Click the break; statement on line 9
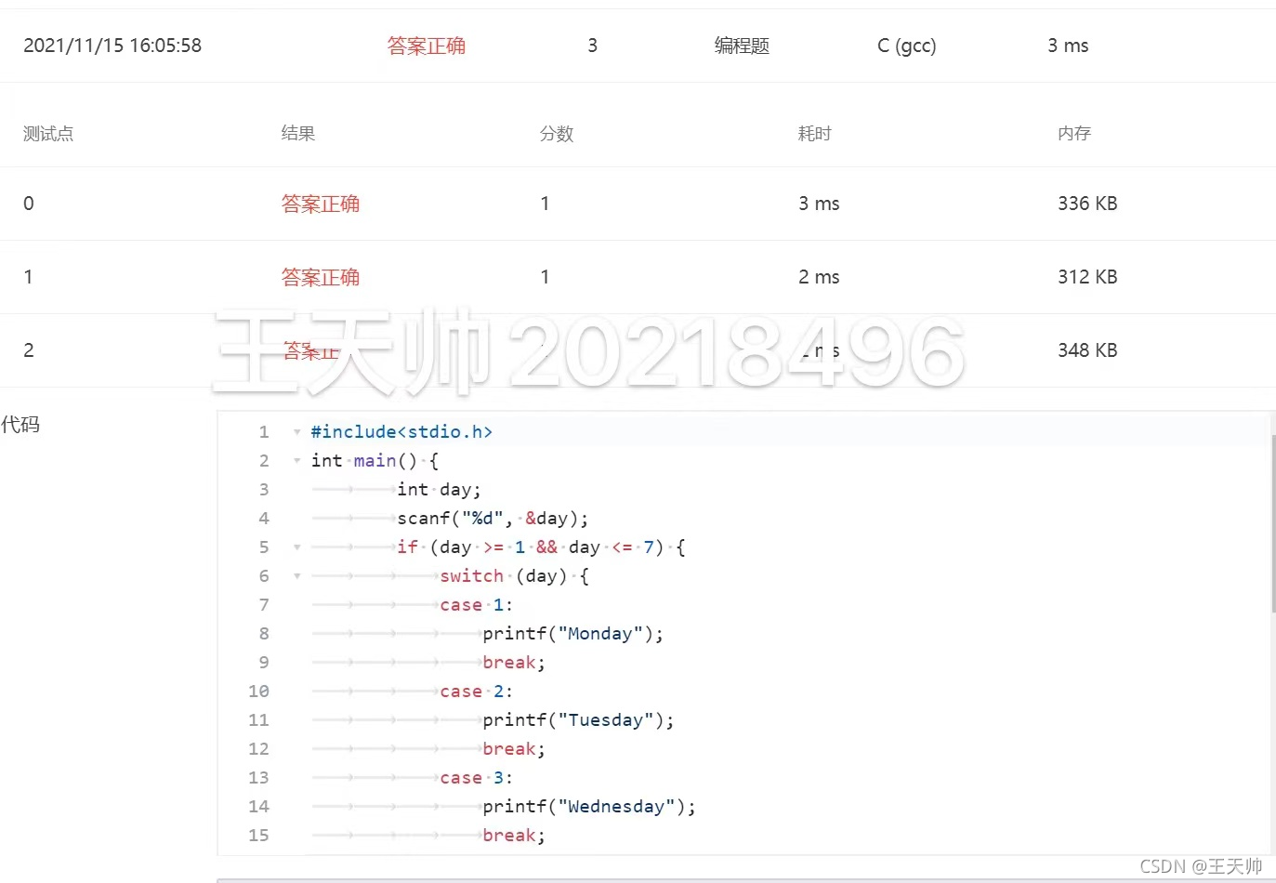The height and width of the screenshot is (883, 1276). 514,663
